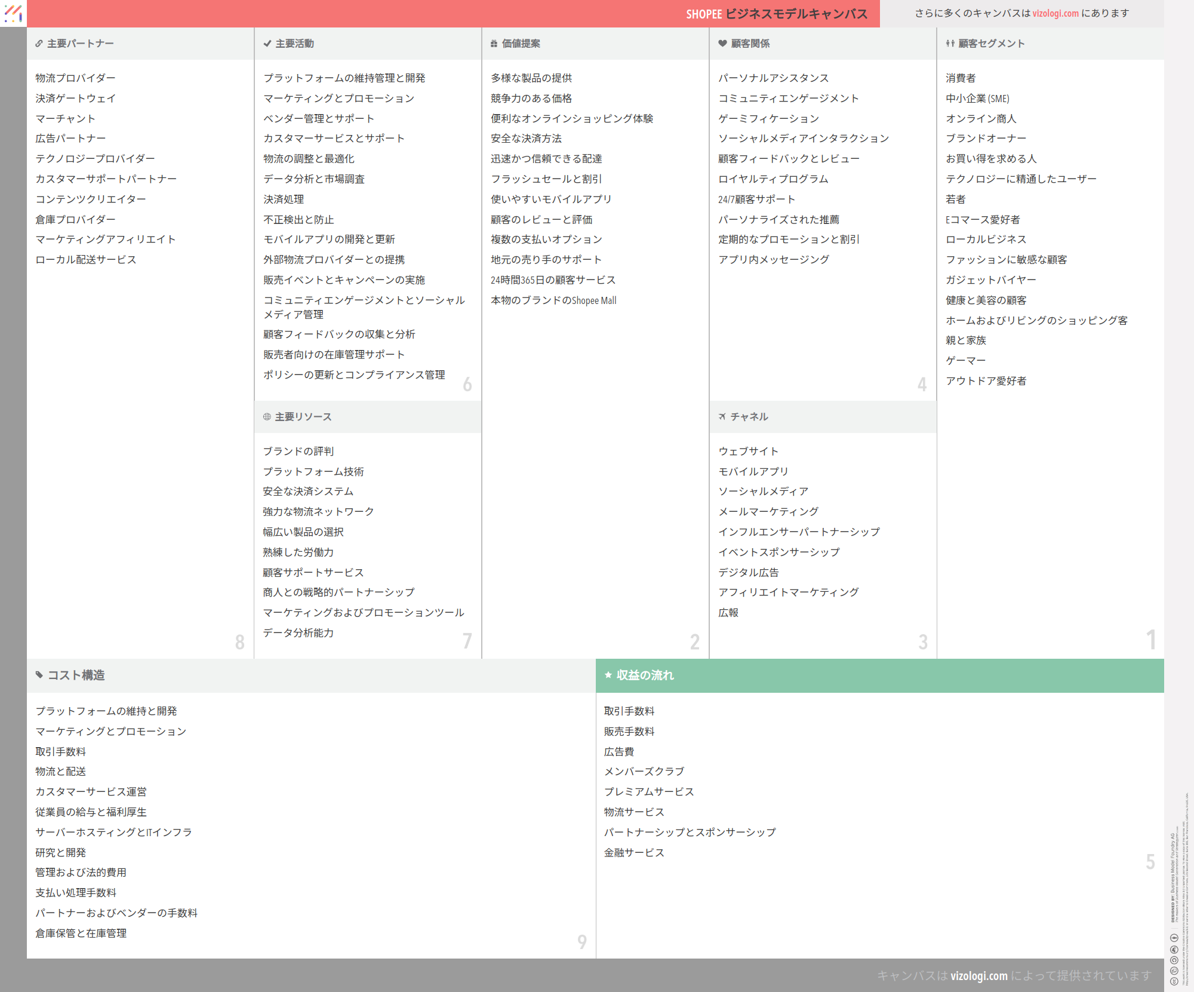Select the 顧客セグメント section header
Viewport: 1194px width, 992px height.
(991, 44)
